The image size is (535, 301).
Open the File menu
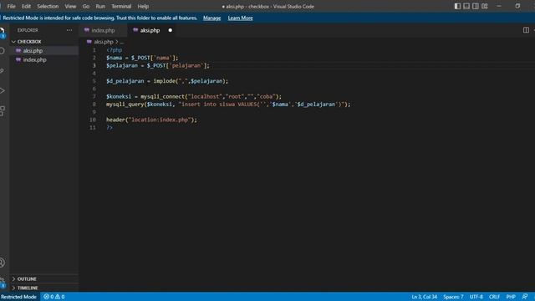(11, 6)
